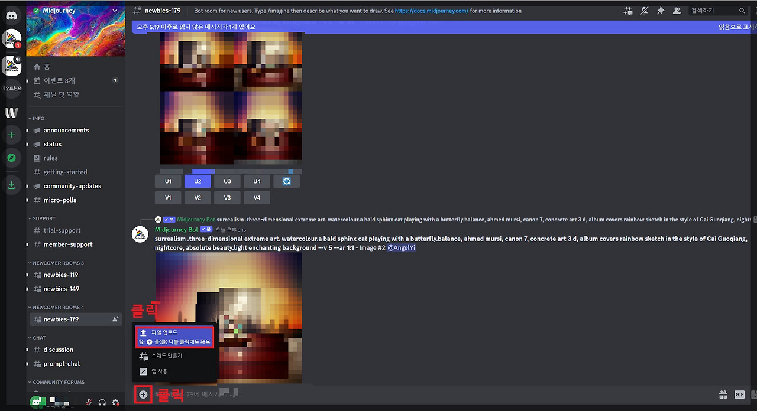Click the magnifier icon in search box

[742, 11]
